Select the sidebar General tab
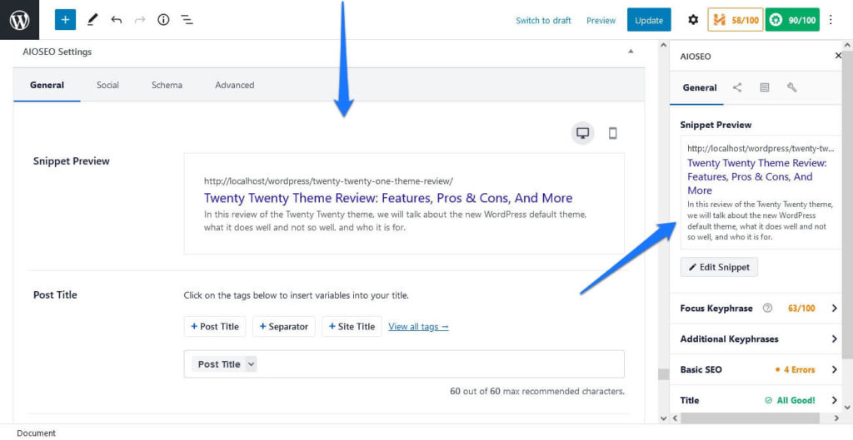 [700, 87]
